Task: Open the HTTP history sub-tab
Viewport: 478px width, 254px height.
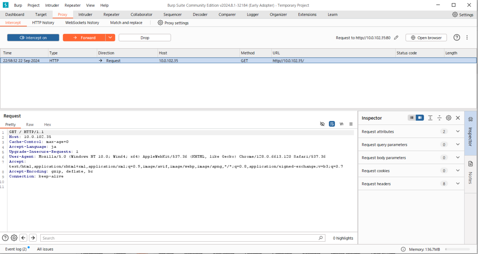Action: tap(43, 23)
